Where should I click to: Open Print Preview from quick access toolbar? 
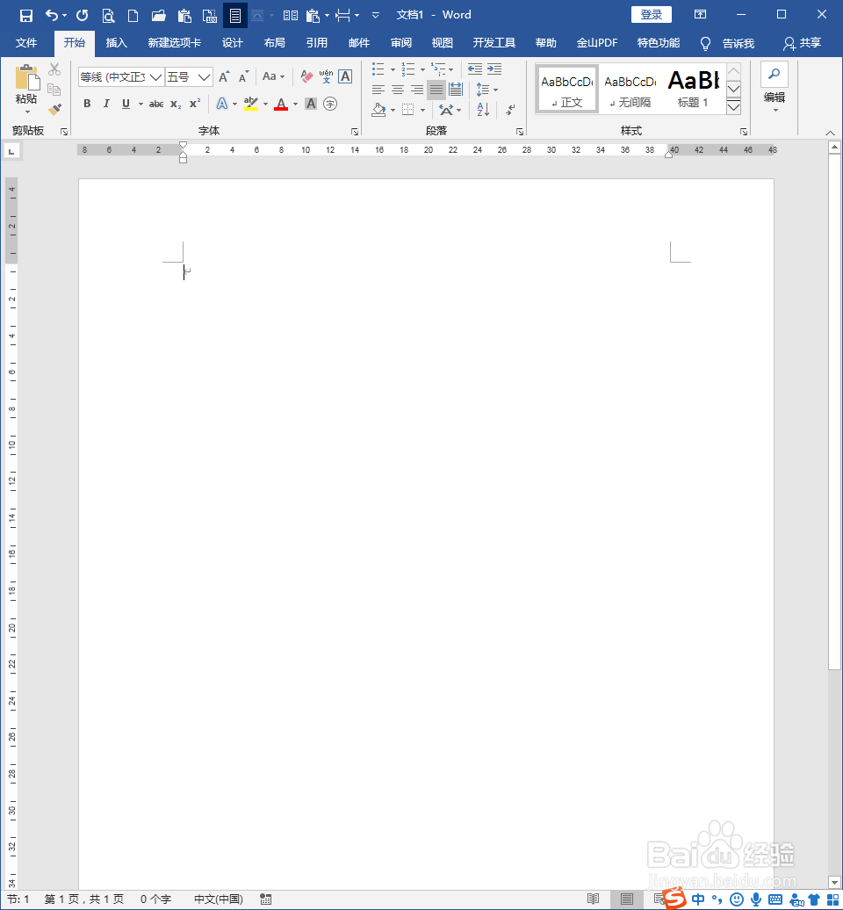[108, 15]
